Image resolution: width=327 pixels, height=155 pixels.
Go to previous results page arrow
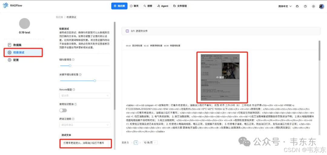point(132,143)
